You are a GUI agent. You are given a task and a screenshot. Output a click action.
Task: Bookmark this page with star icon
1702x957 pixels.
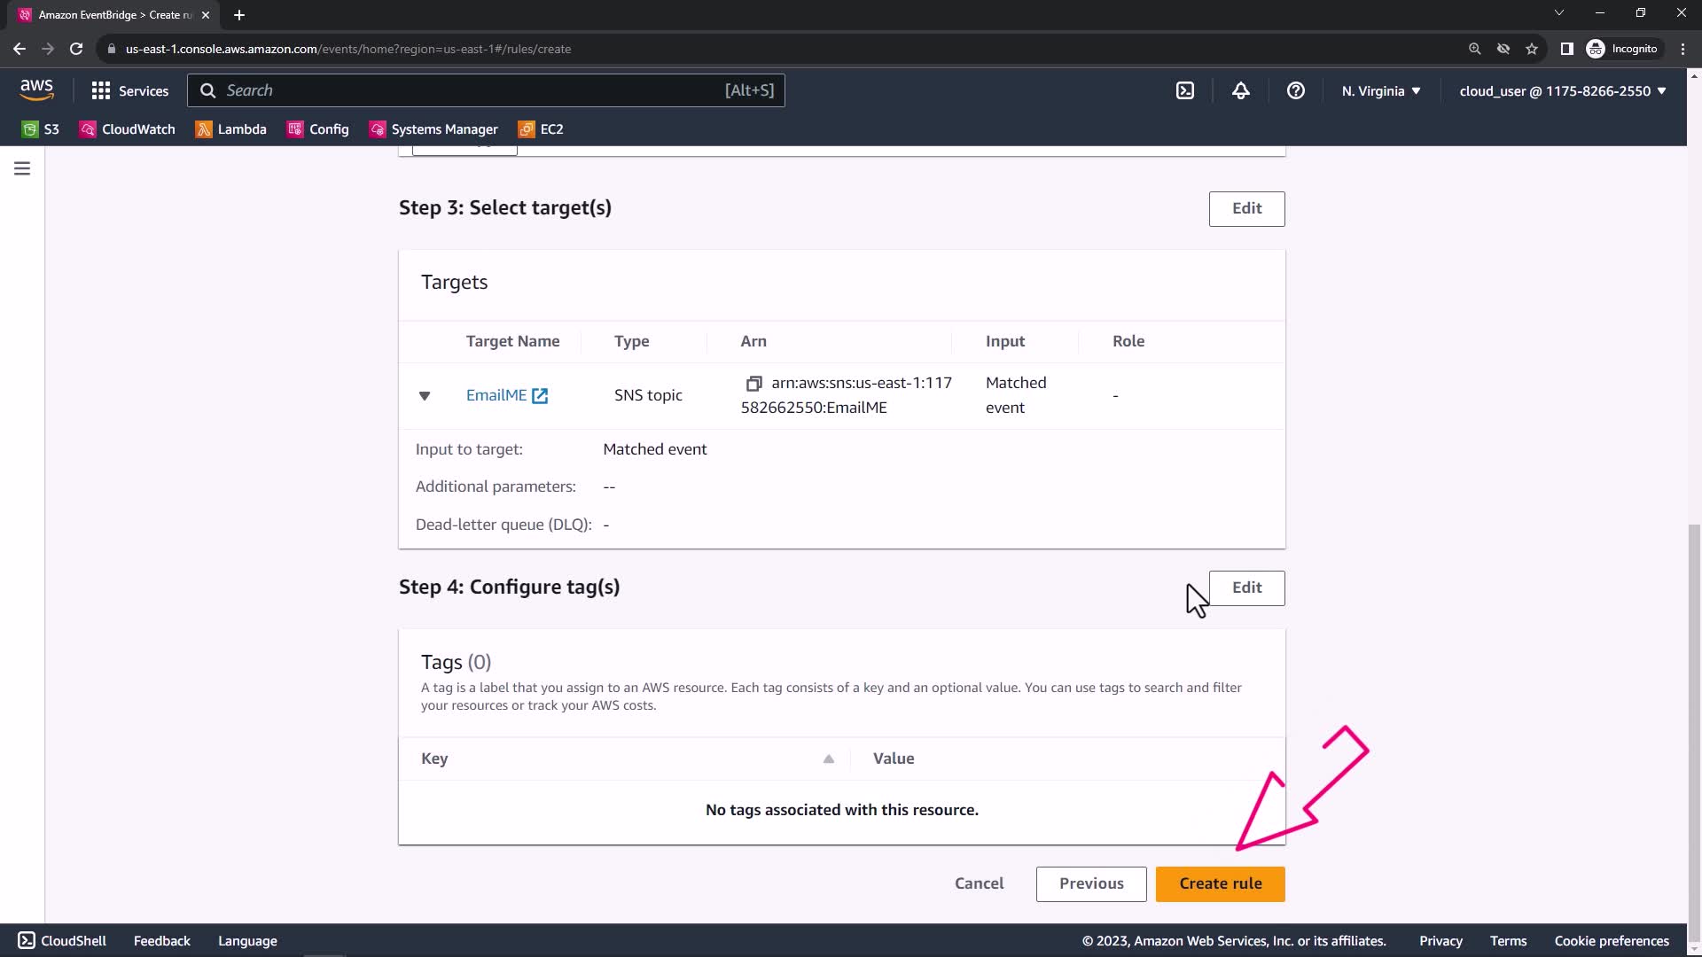pos(1531,49)
